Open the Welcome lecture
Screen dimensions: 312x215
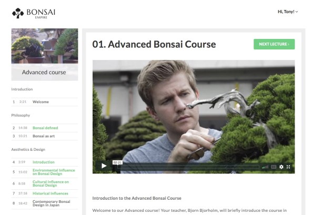pos(45,102)
